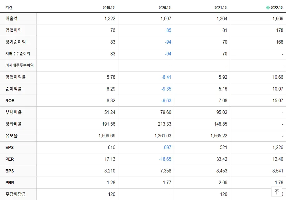
Task: Click the 기간 header label
Action: (x=9, y=8)
